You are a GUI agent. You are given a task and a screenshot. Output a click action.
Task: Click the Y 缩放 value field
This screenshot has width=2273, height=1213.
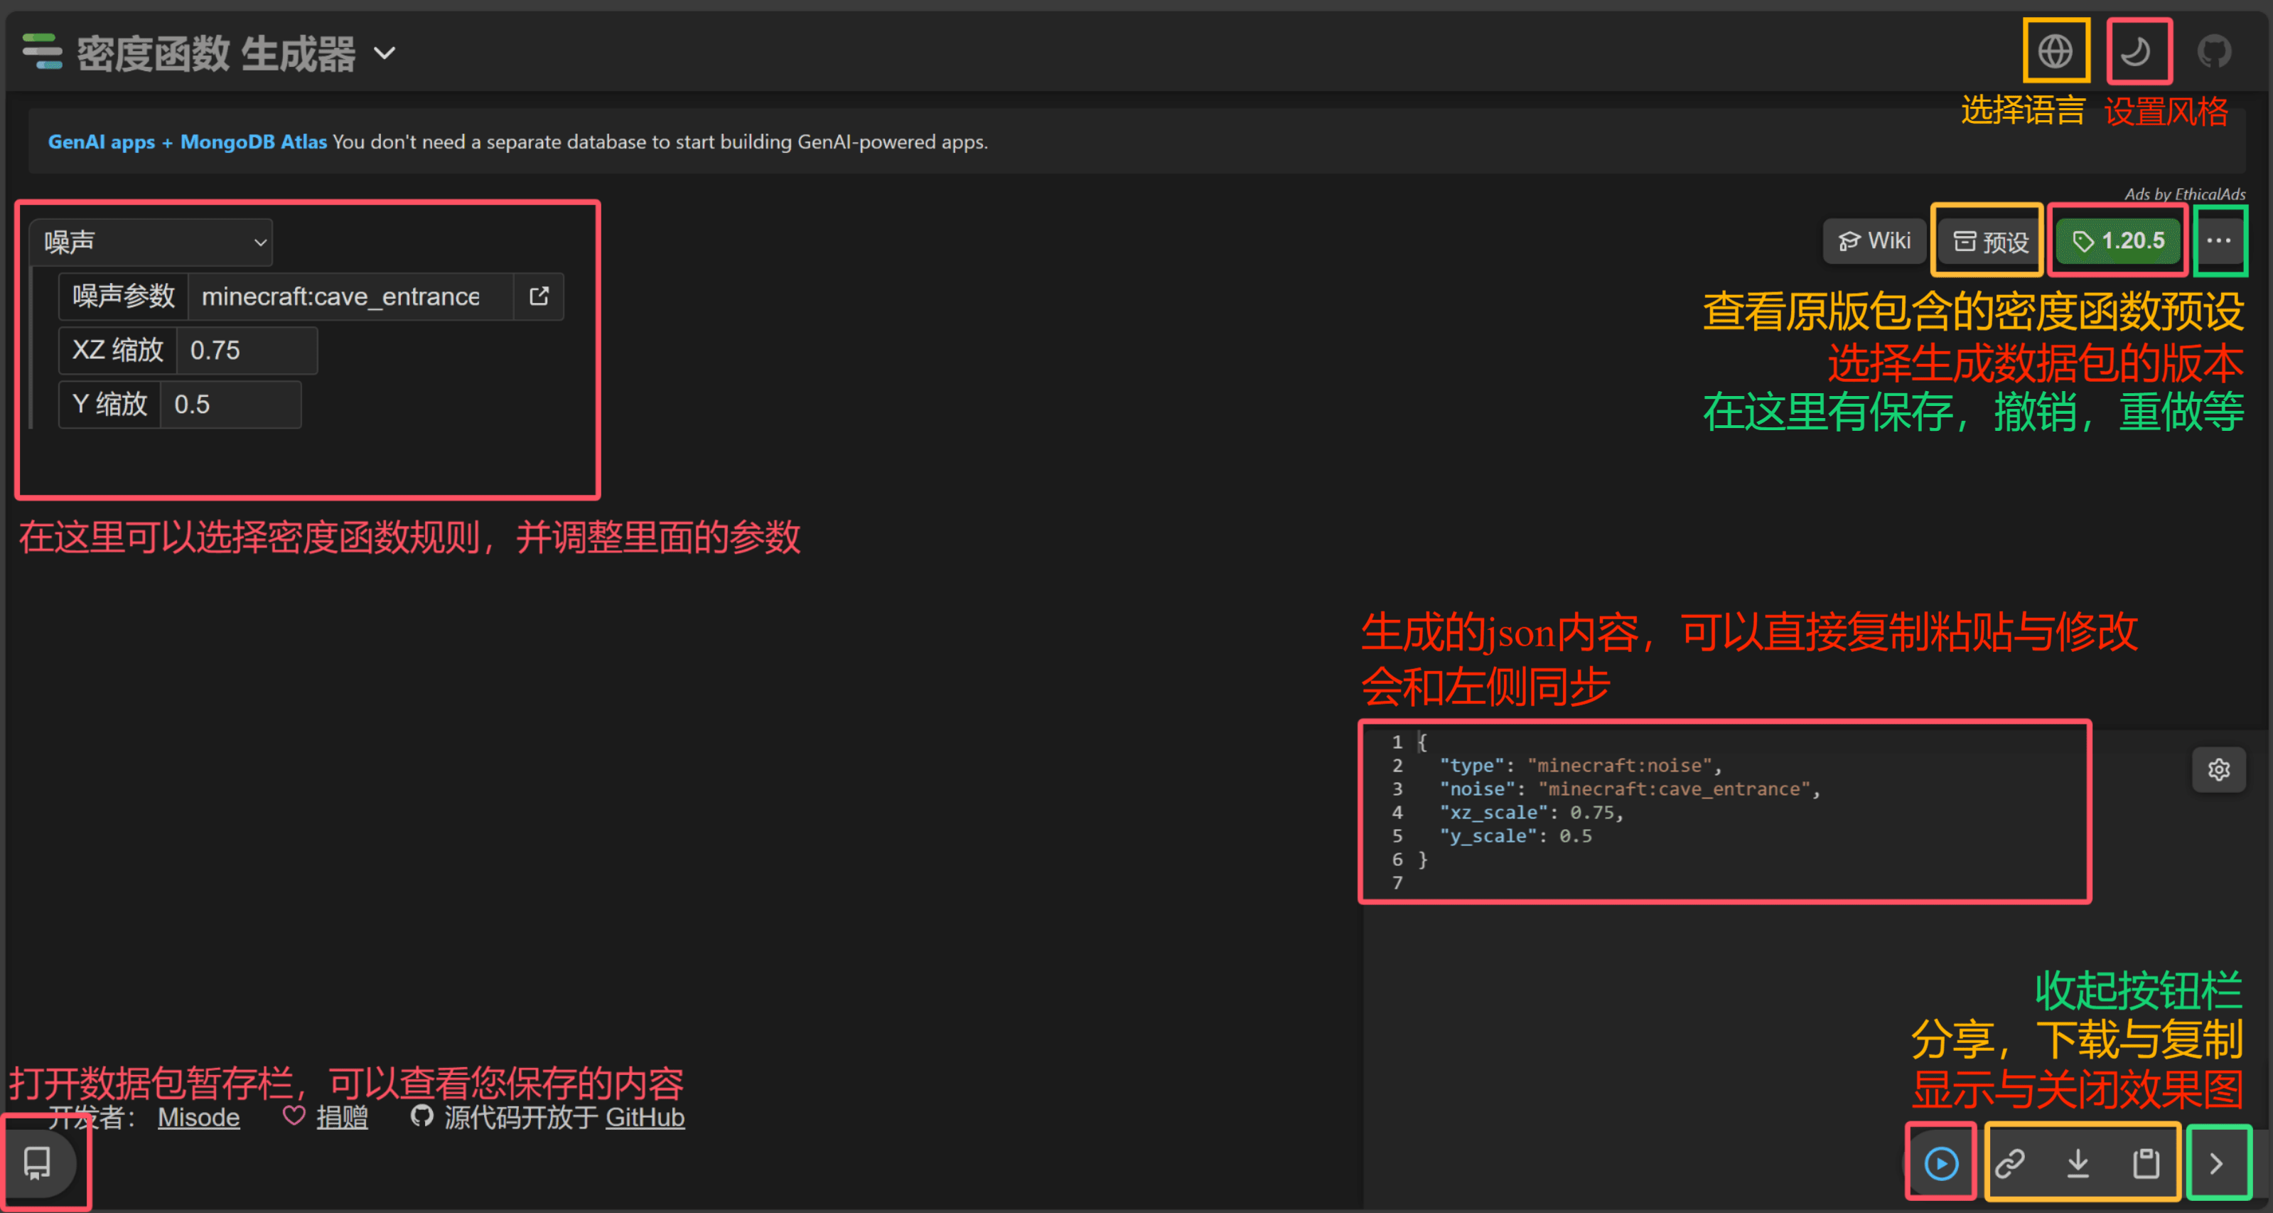click(230, 405)
